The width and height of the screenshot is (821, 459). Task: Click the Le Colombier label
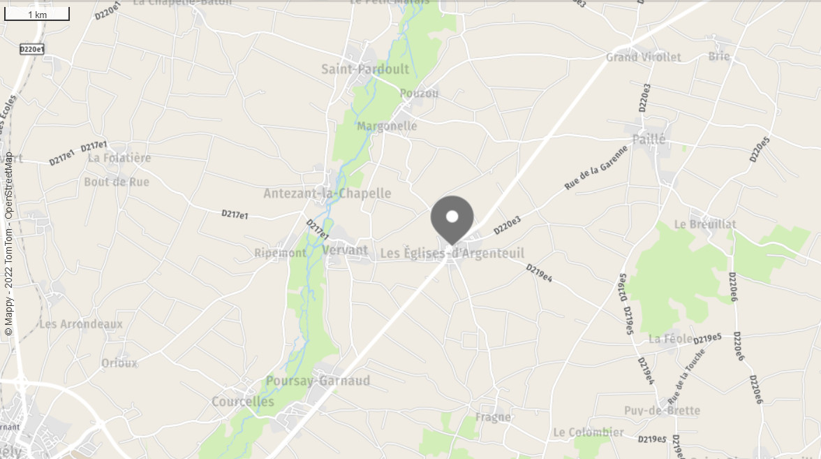[x=589, y=432]
